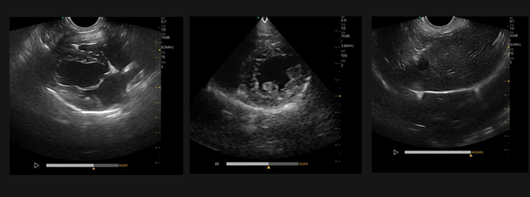Click the middle panel's green probe marker
Screen dimensions: 530x197
click(258, 17)
